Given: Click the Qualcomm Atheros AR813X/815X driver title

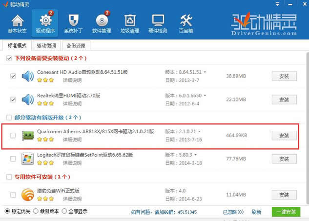Looking at the screenshot, I should pyautogui.click(x=96, y=131).
